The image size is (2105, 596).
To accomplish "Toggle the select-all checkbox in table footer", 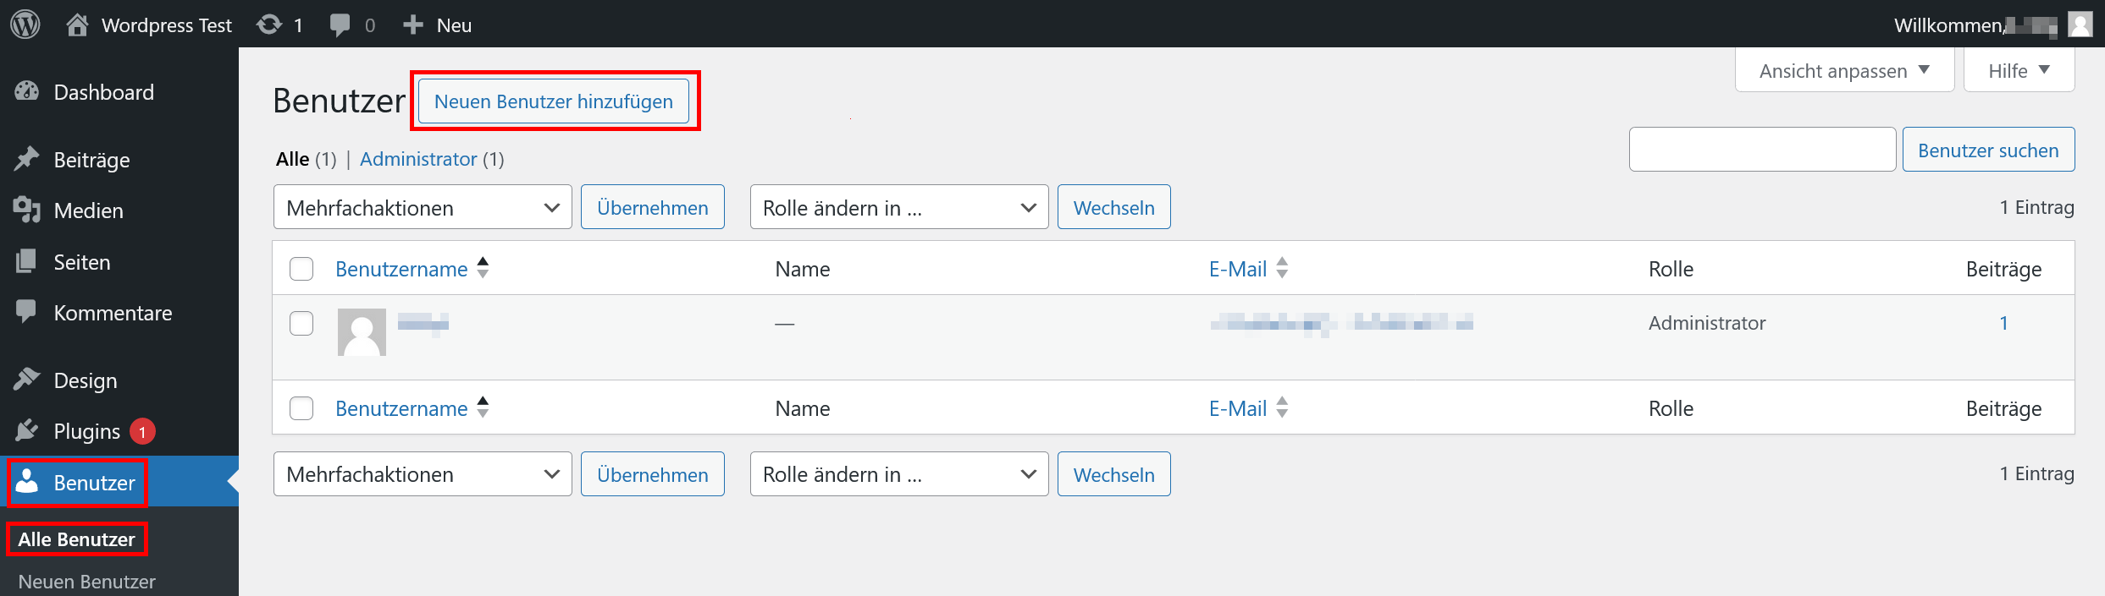I will point(301,408).
